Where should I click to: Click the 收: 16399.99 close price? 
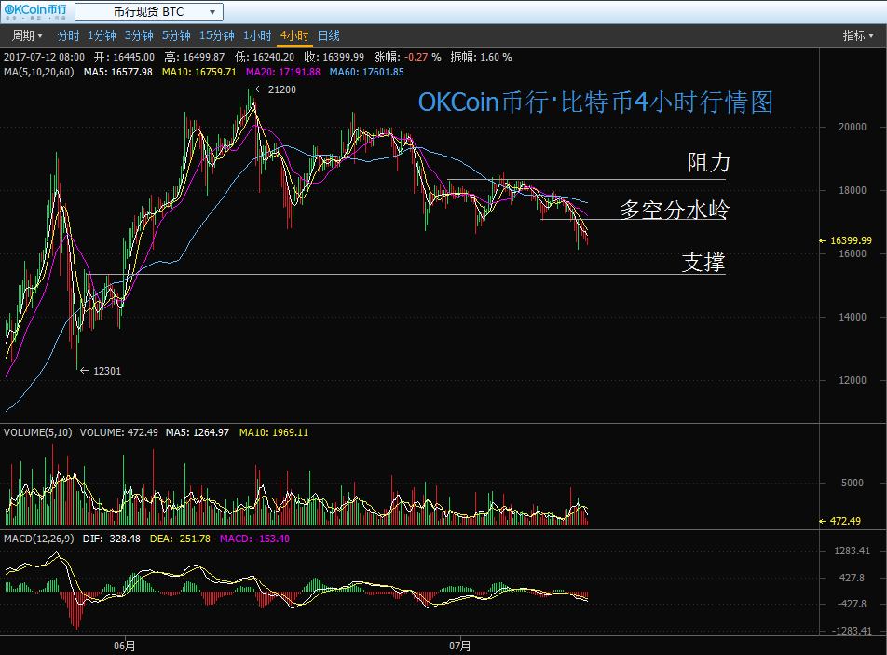(x=334, y=57)
